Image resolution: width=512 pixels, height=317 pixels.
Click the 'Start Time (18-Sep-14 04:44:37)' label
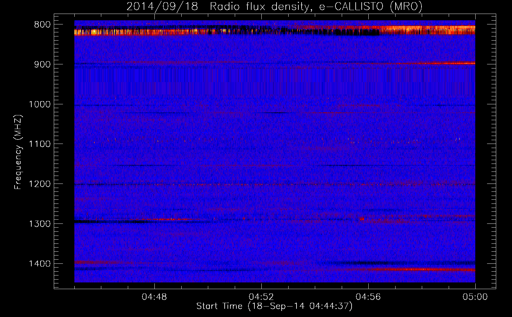[x=274, y=306]
